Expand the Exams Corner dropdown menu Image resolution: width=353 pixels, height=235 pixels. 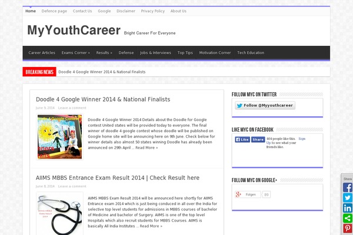click(x=76, y=53)
